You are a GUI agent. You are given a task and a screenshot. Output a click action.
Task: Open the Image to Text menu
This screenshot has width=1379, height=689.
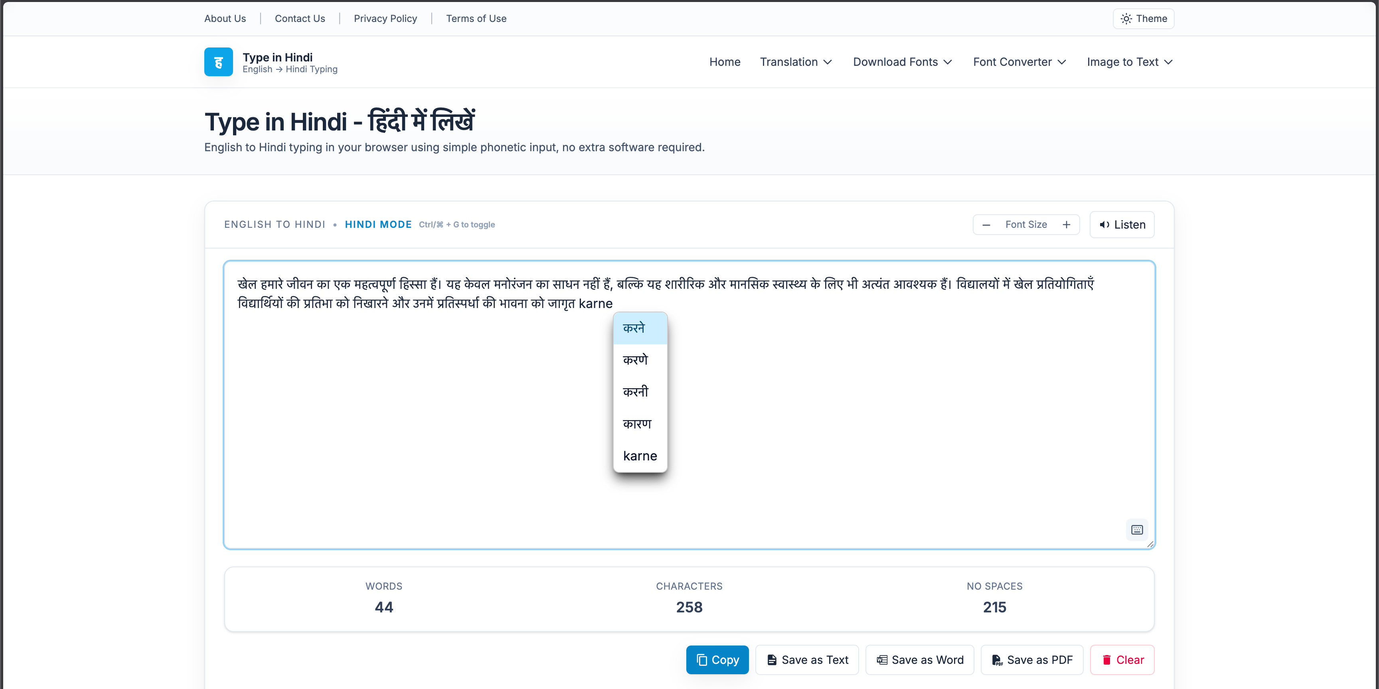(1130, 61)
